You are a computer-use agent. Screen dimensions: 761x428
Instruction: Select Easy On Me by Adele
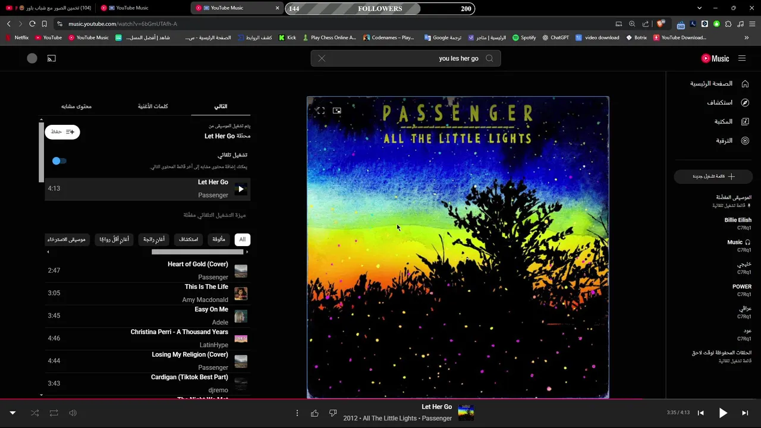(x=147, y=316)
